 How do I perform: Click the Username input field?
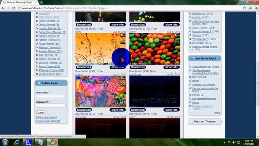[51, 96]
